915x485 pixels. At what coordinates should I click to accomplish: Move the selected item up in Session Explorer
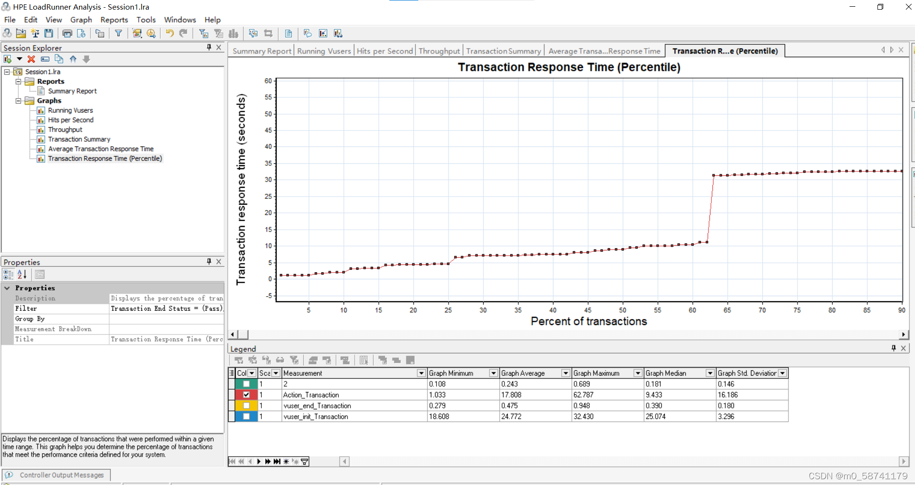[73, 59]
